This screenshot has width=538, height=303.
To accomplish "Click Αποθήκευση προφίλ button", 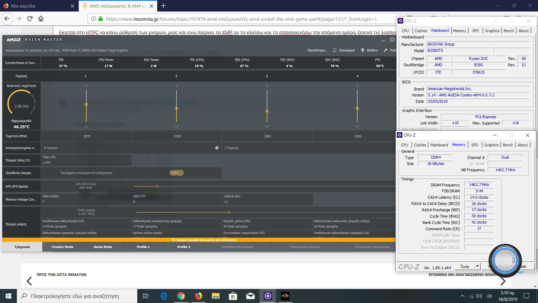I will (237, 247).
